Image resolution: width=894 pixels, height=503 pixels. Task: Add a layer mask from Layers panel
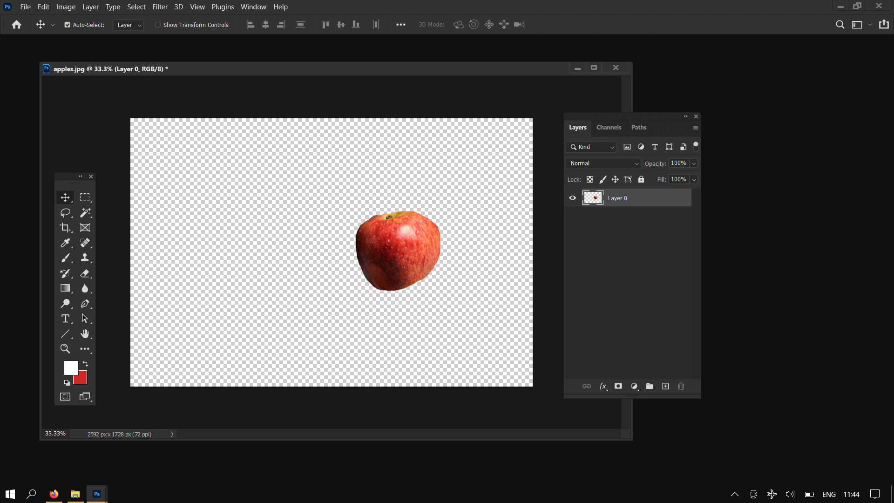point(618,387)
